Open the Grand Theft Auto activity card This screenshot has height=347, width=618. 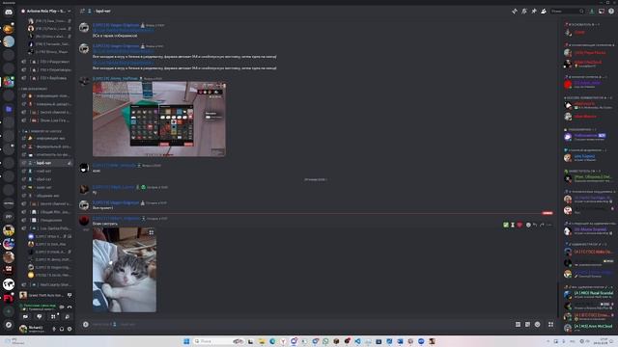coord(46,295)
